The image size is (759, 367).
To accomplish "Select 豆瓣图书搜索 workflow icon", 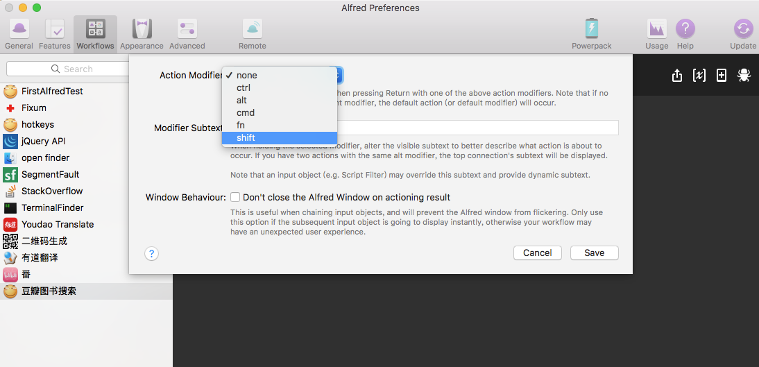I will tap(10, 291).
